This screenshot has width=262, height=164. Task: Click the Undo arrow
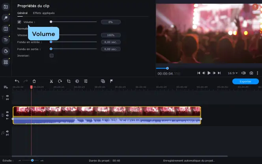pyautogui.click(x=17, y=81)
